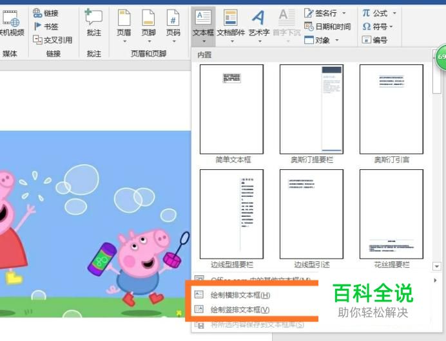
Task: Click the 页眉 header icon
Action: coord(124,17)
